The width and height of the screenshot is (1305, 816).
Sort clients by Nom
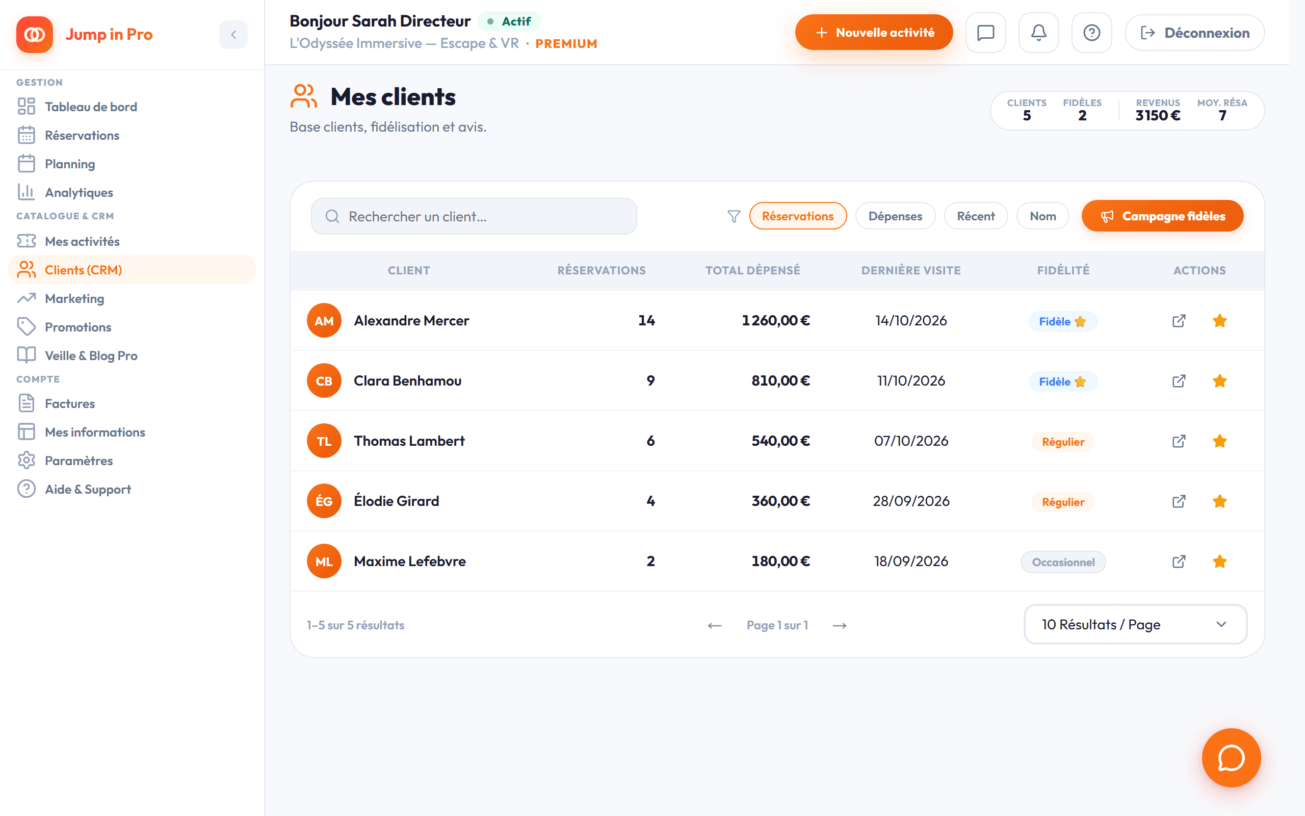coord(1042,216)
